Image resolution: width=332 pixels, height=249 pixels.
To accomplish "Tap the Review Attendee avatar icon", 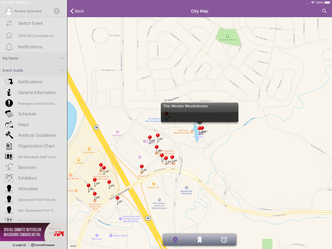I will coord(9,11).
